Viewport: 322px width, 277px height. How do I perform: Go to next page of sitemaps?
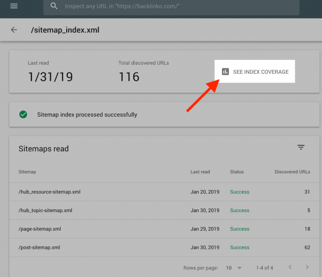[x=307, y=267]
